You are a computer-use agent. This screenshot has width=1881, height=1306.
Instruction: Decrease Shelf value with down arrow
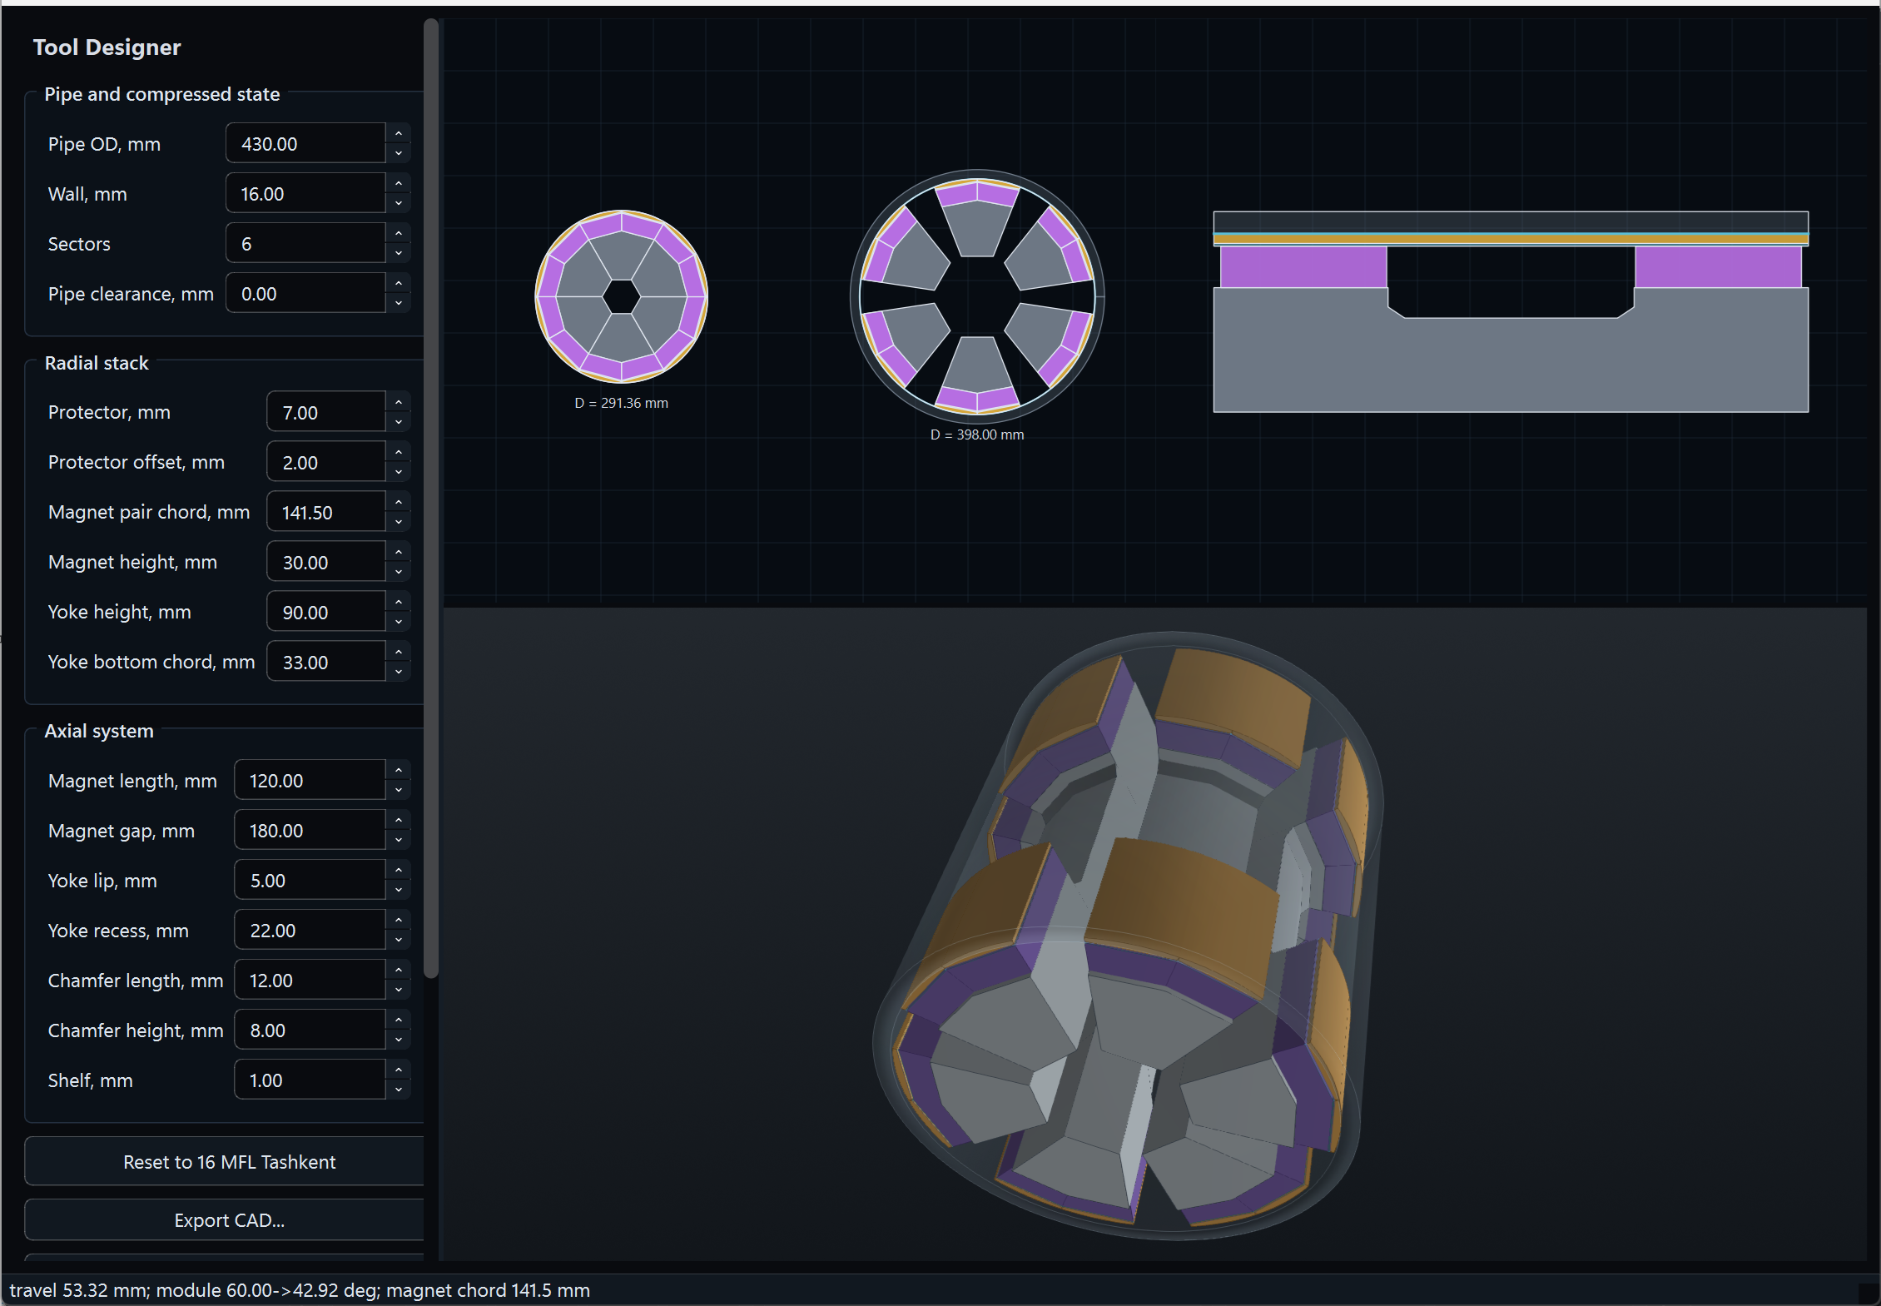[x=399, y=1090]
